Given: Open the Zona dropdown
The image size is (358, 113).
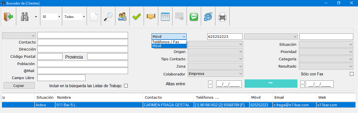Looking at the screenshot, I should [x=215, y=66].
